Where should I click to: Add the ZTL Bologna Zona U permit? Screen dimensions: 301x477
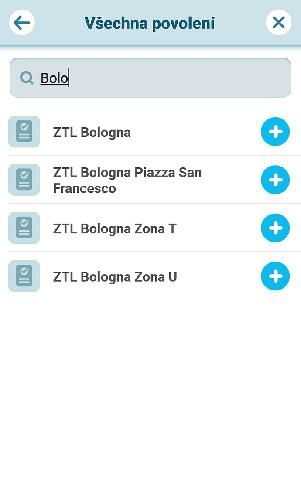click(x=275, y=276)
